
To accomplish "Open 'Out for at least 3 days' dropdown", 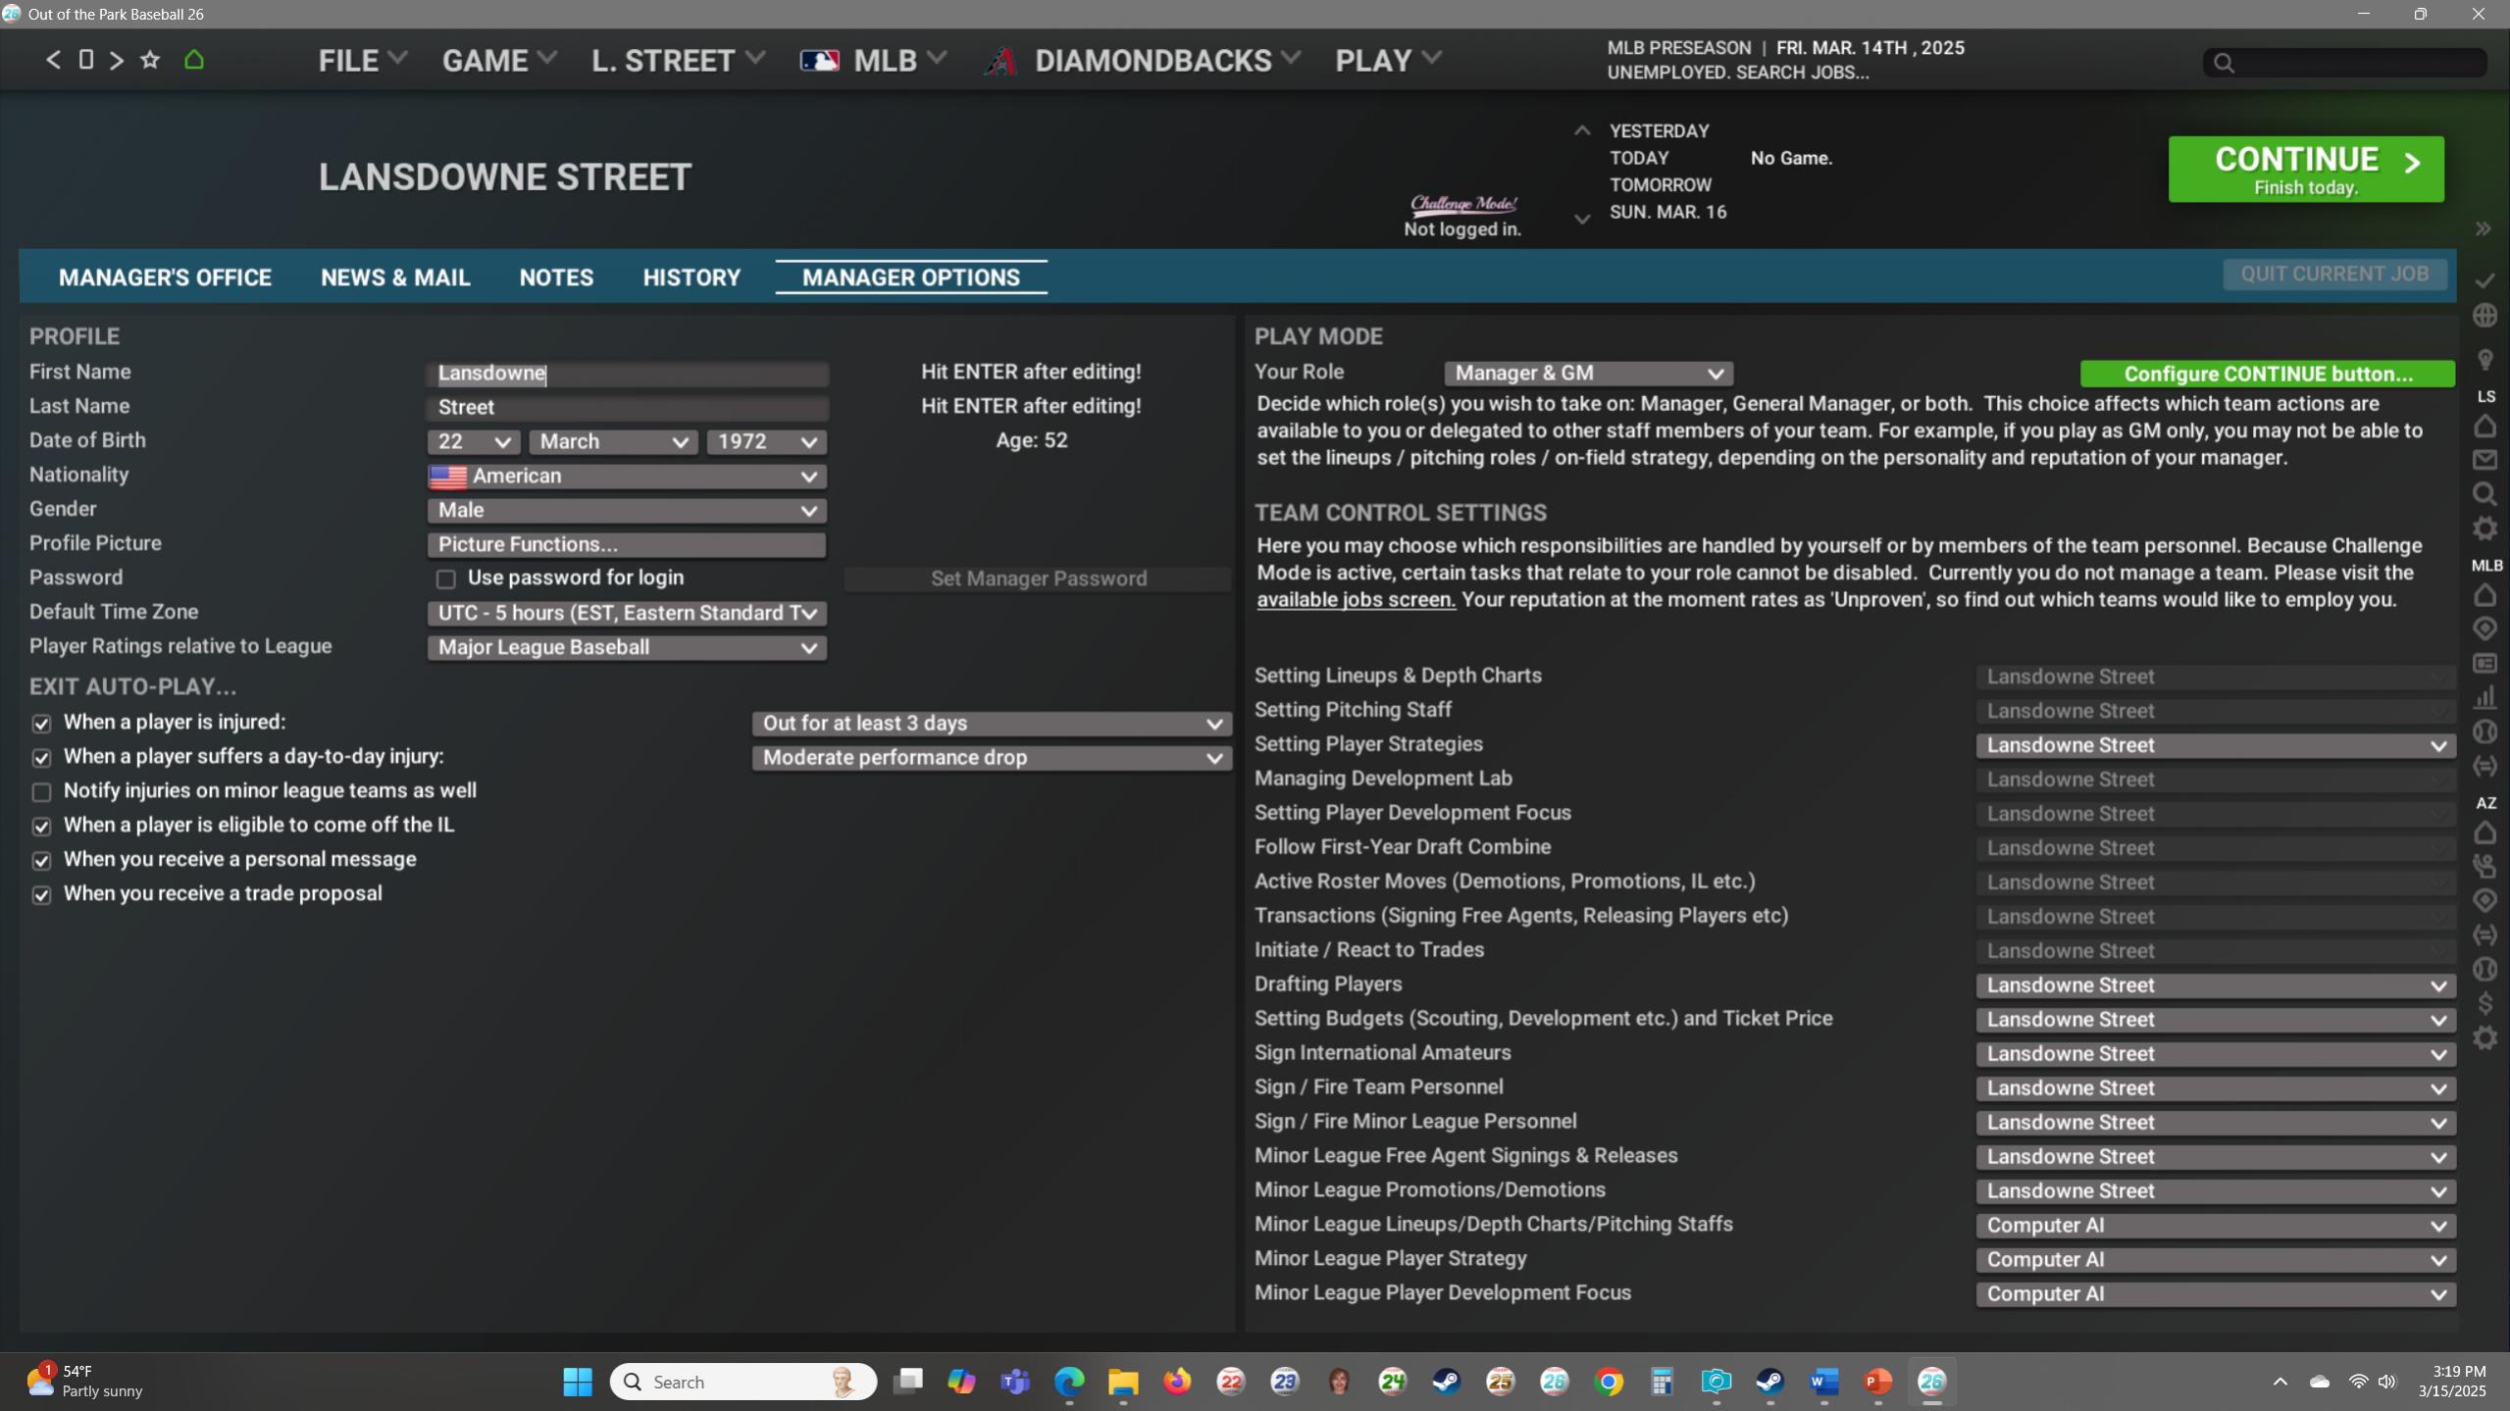I will coord(992,724).
